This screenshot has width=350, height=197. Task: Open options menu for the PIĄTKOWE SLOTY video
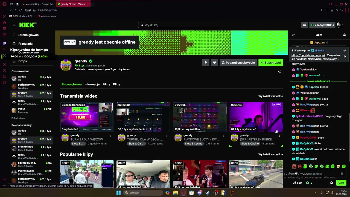coord(223,136)
